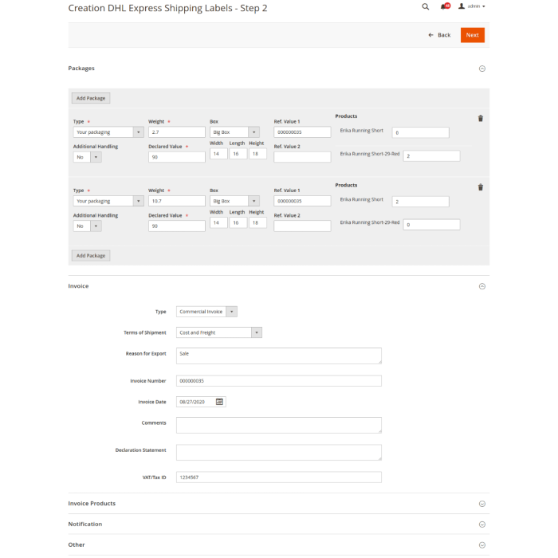Screen dimensions: 558x558
Task: Click into the Declaration Statement textarea
Action: (279, 452)
